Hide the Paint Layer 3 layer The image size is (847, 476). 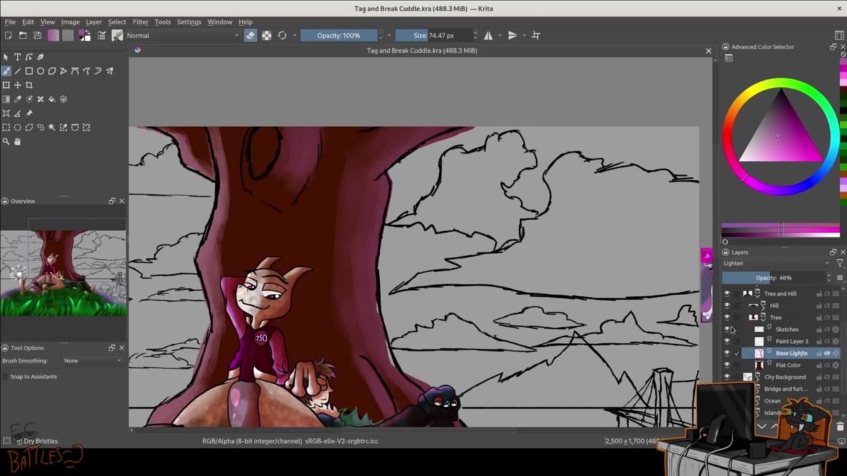click(x=727, y=341)
